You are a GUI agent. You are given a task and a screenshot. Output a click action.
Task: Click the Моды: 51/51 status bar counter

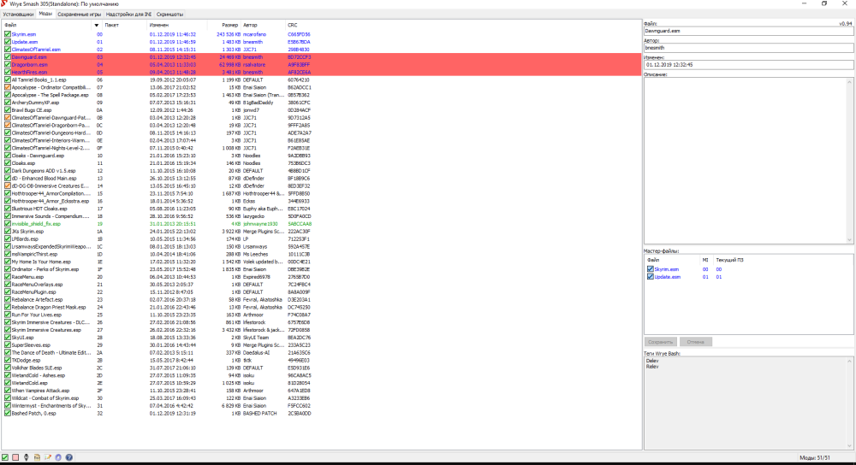tap(815, 458)
